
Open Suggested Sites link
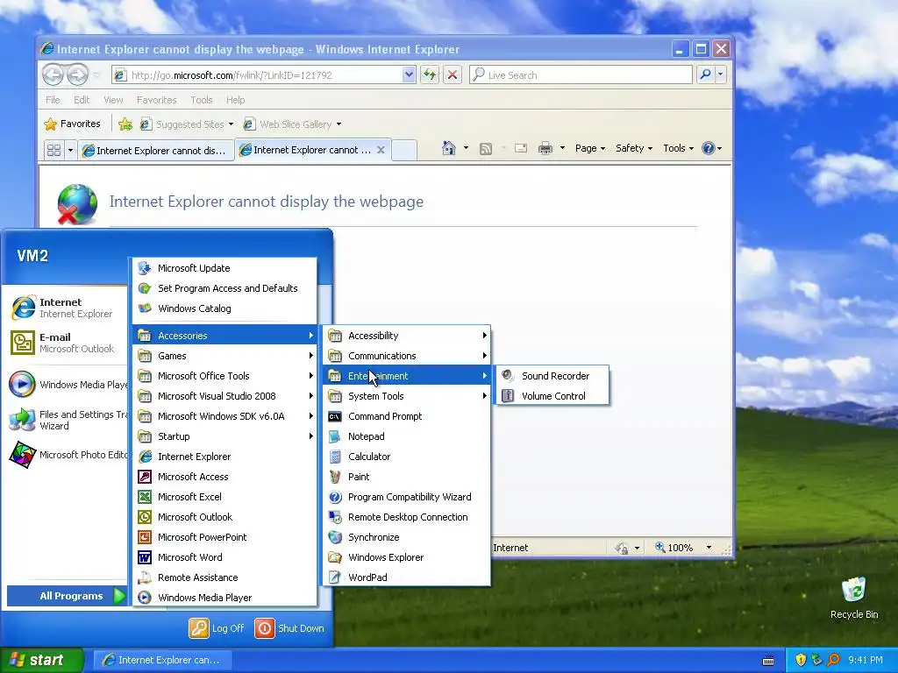tap(188, 124)
